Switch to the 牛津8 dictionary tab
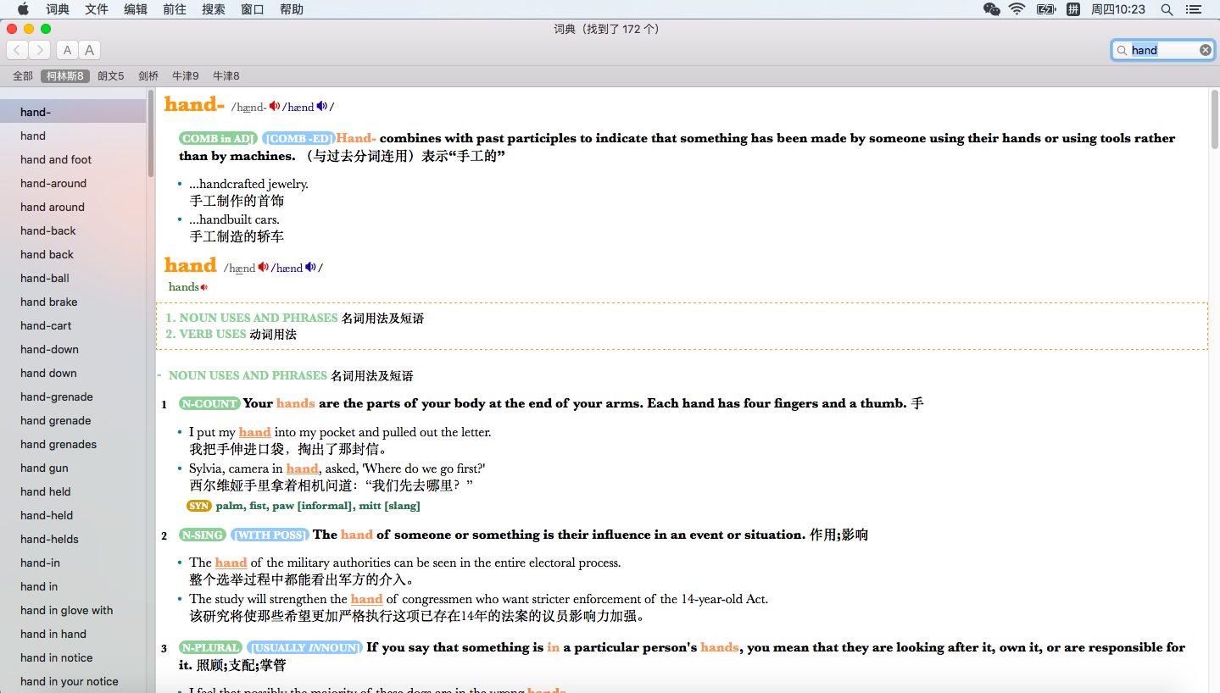The image size is (1220, 693). (226, 76)
